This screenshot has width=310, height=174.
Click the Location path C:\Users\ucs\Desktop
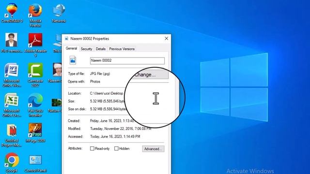[x=107, y=93]
